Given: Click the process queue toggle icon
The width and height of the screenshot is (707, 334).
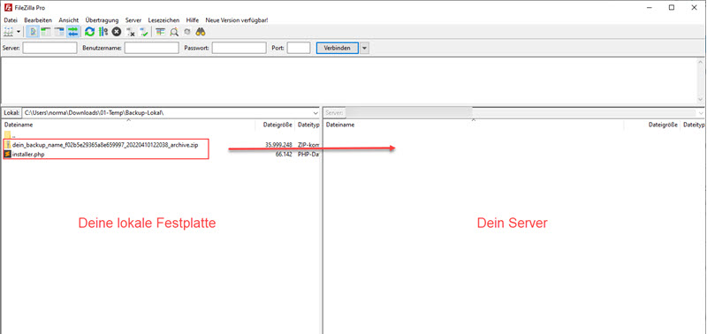Looking at the screenshot, I should point(103,32).
